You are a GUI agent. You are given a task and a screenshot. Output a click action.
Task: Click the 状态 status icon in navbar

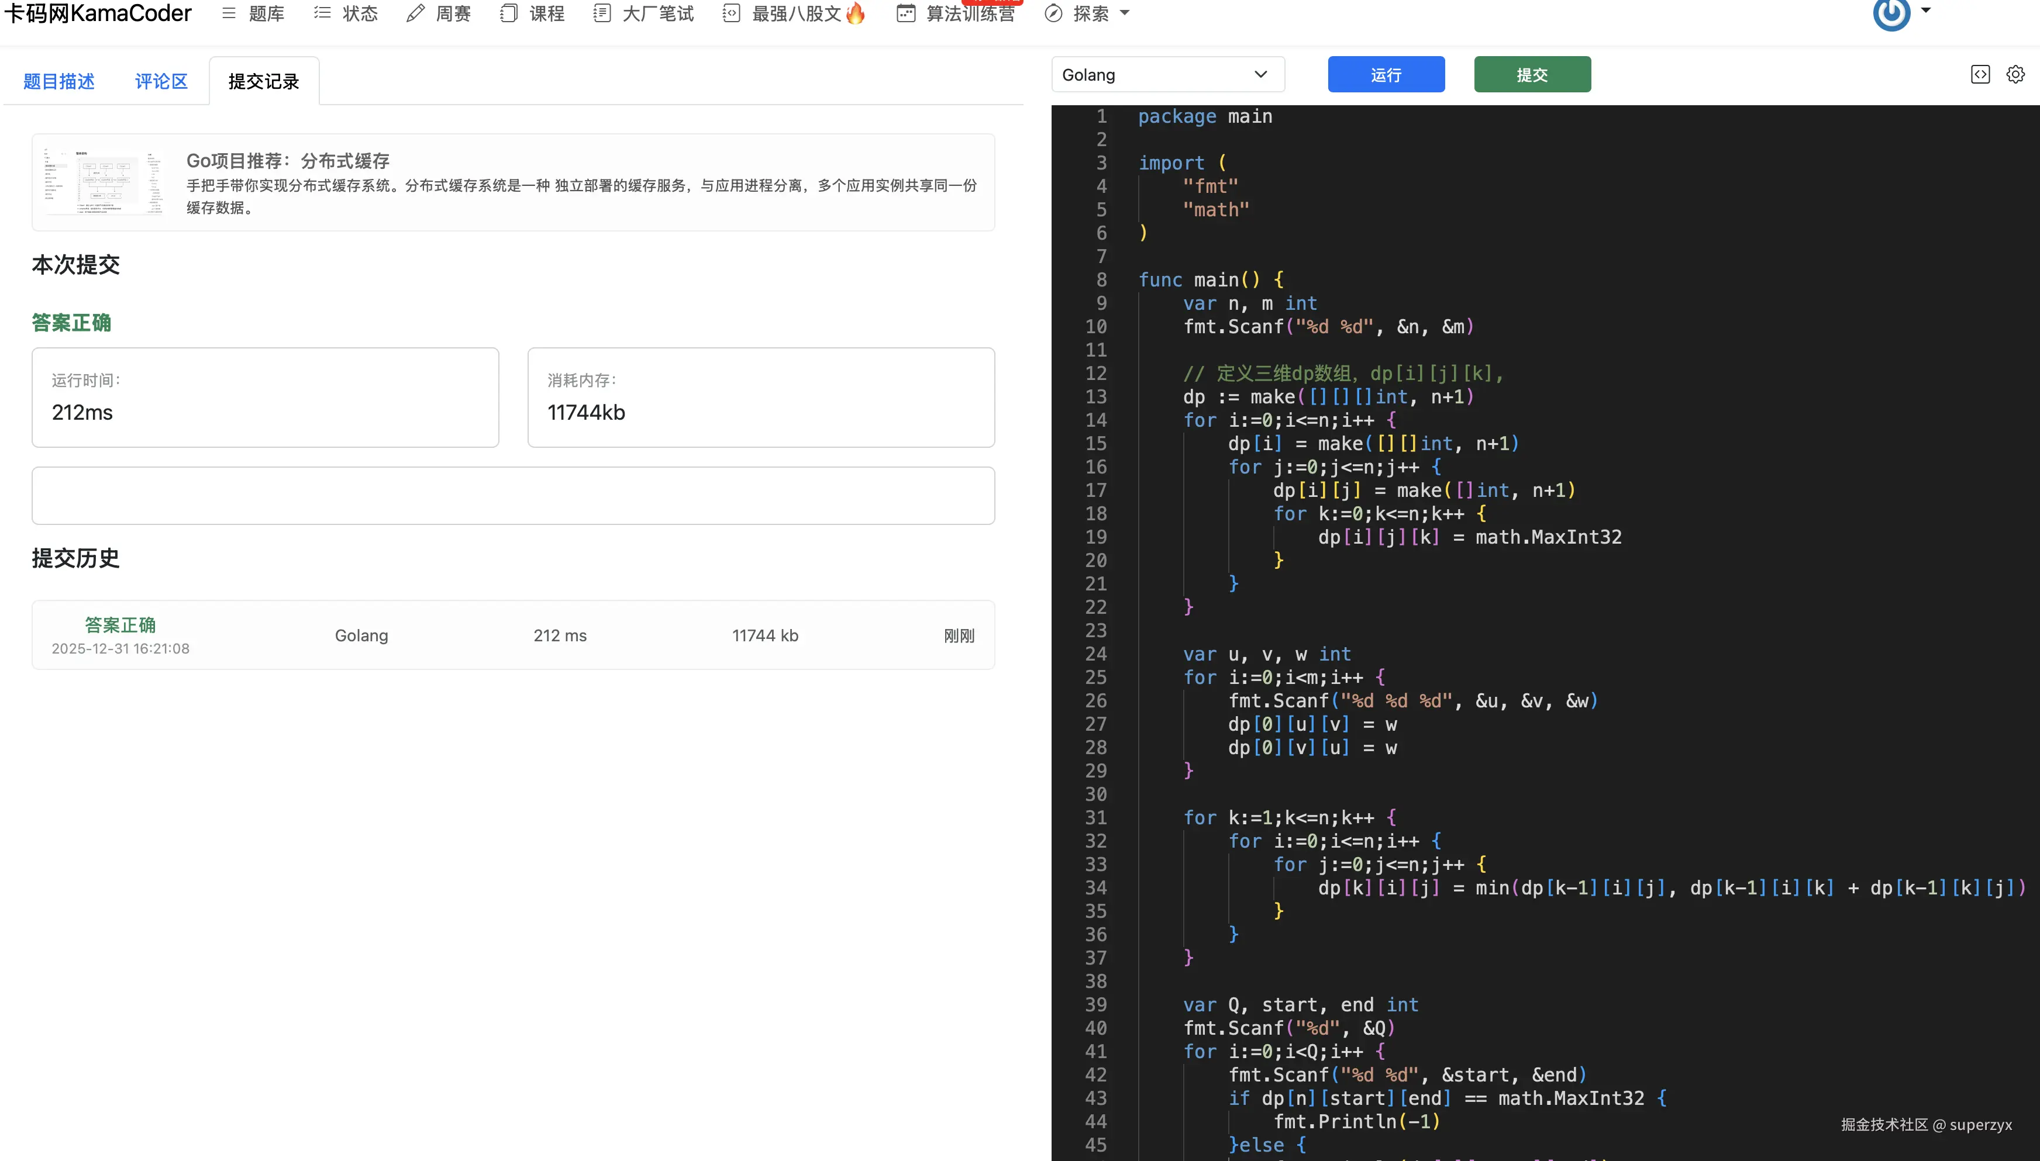[322, 13]
